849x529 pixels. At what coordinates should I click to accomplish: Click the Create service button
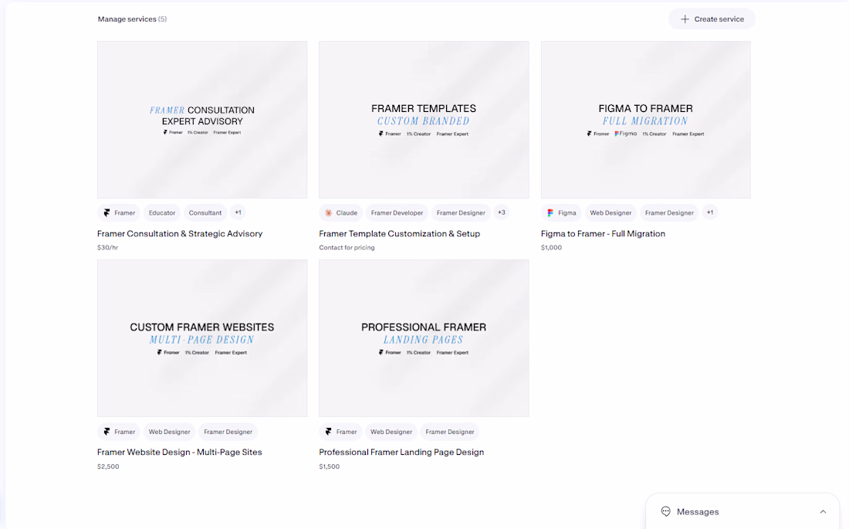click(x=712, y=19)
